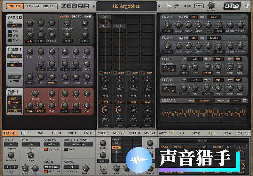Open the ARP/SEQ tab

(165, 133)
